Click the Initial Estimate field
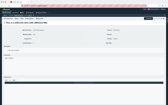Screen dimensions: 168x105 (58, 43)
